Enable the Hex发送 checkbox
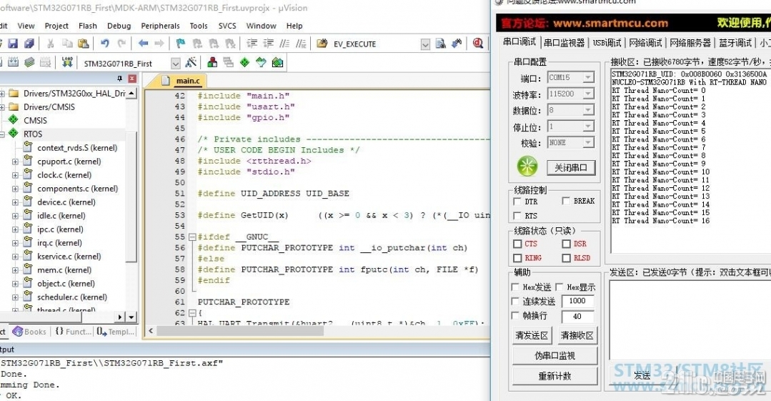 pos(515,287)
